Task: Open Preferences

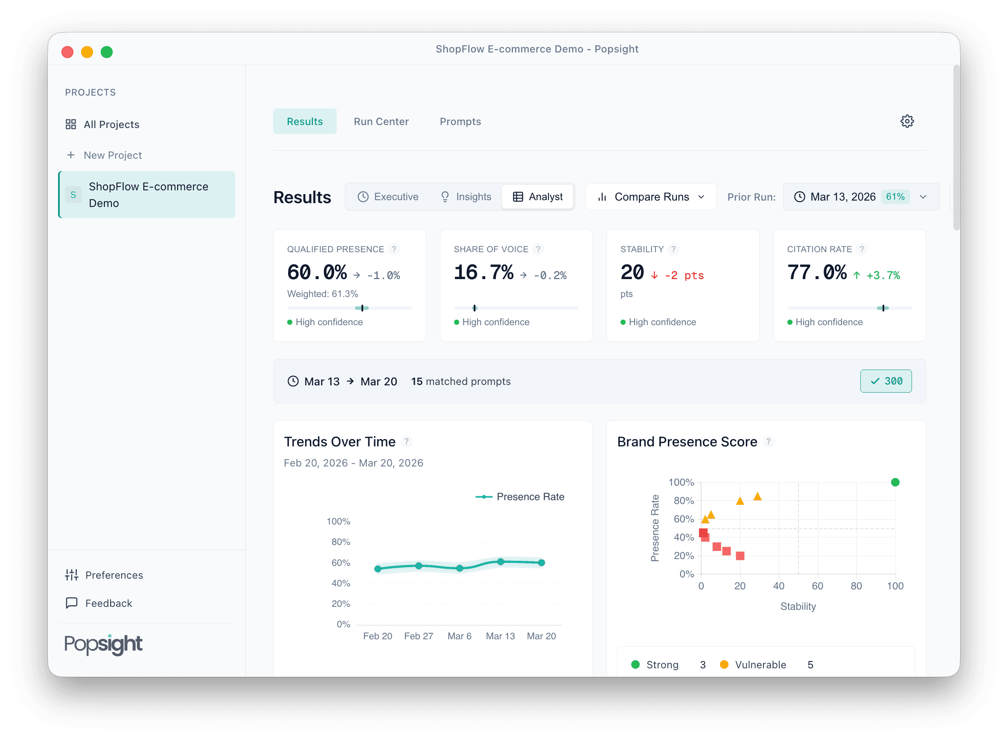Action: coord(104,575)
